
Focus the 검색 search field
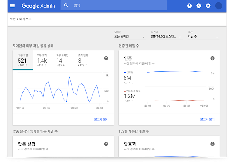114,5
